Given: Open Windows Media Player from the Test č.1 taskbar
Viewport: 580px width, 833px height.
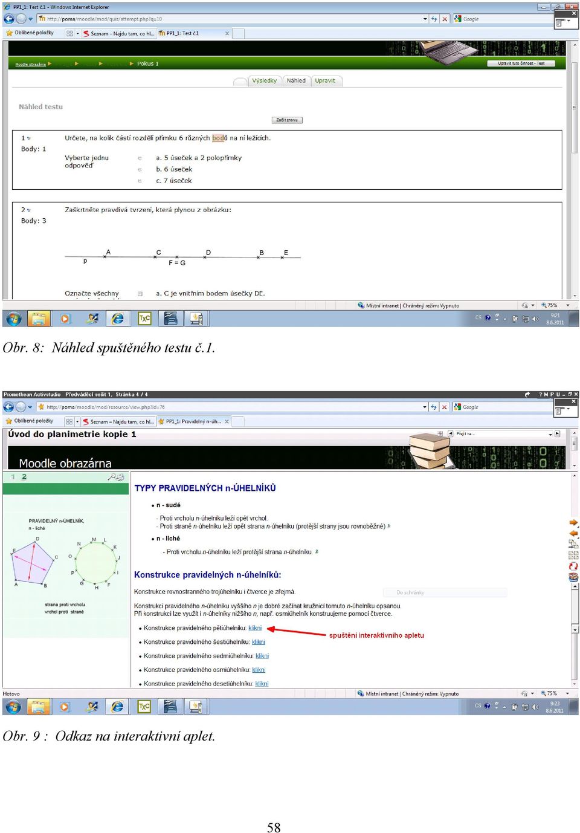Looking at the screenshot, I should click(x=65, y=319).
